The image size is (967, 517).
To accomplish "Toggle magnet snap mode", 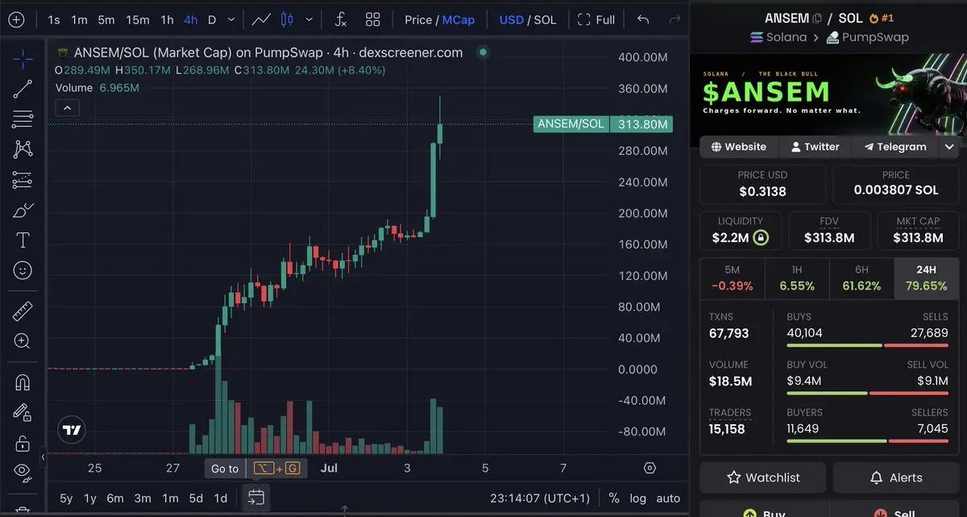I will pos(23,383).
